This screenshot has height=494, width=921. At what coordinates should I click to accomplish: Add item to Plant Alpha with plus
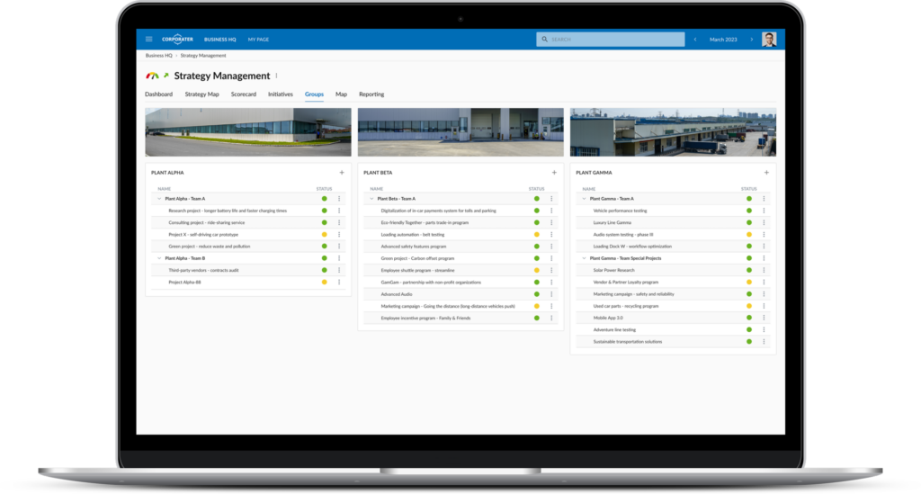tap(342, 173)
